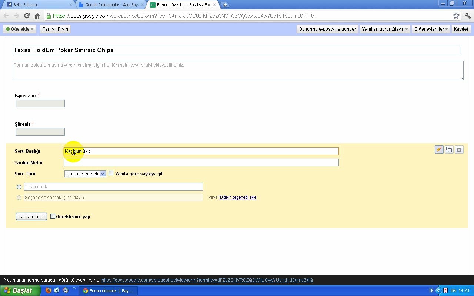Click the E-postanız input box
Viewport: 474px width, 296px height.
click(40, 104)
